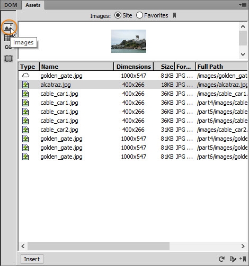Click the list horizontal scroll left arrow

click(x=23, y=246)
